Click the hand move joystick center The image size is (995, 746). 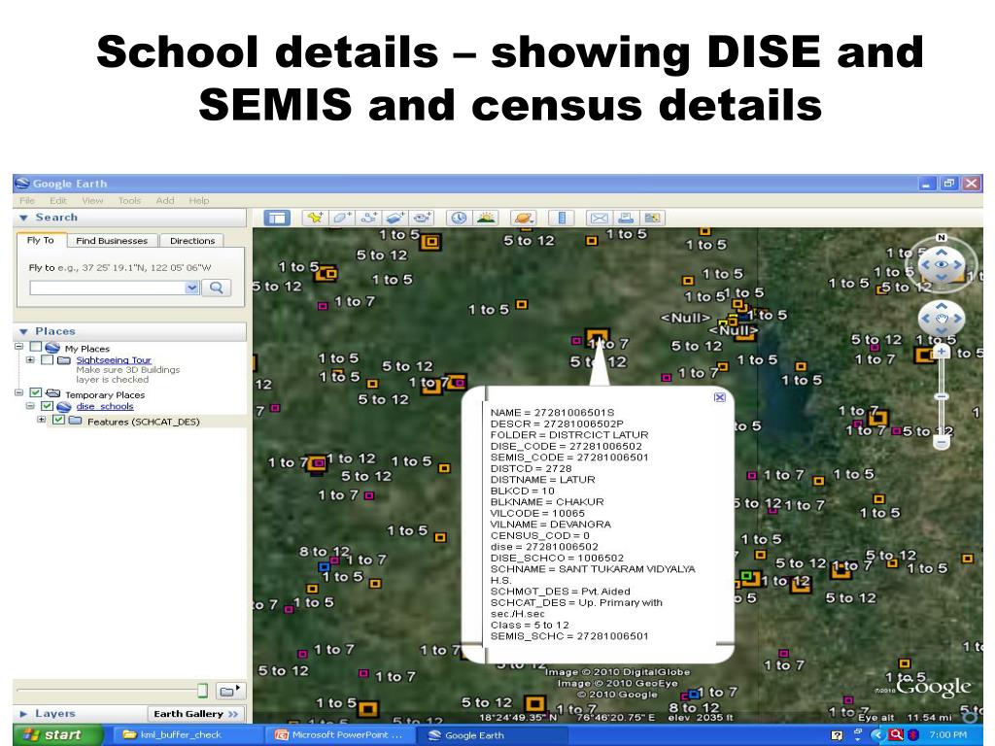click(x=942, y=318)
